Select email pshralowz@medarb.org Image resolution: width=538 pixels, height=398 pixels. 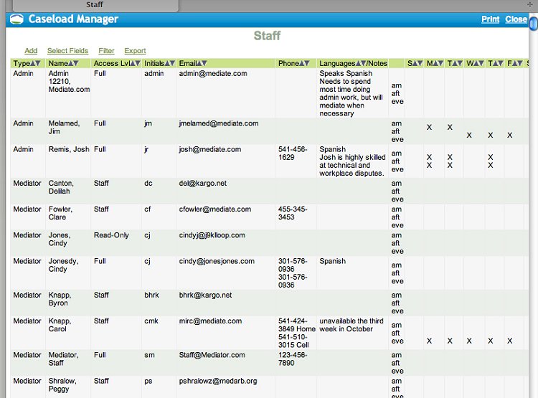tap(218, 382)
